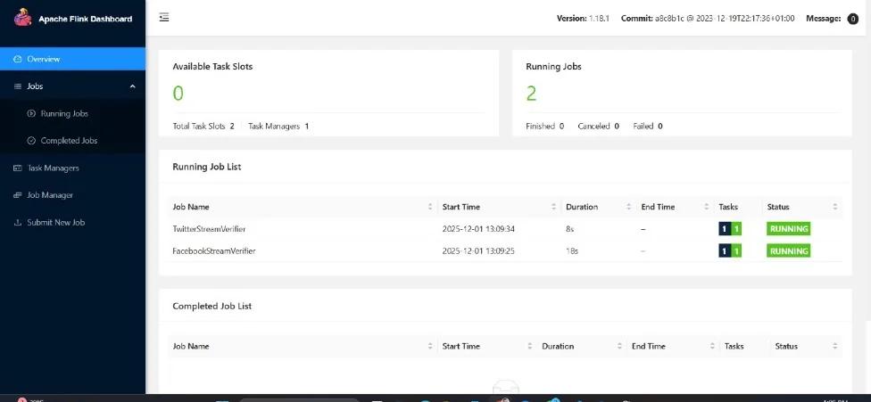The image size is (871, 402).
Task: Click the Tasks column header in Running Job List
Action: [728, 207]
